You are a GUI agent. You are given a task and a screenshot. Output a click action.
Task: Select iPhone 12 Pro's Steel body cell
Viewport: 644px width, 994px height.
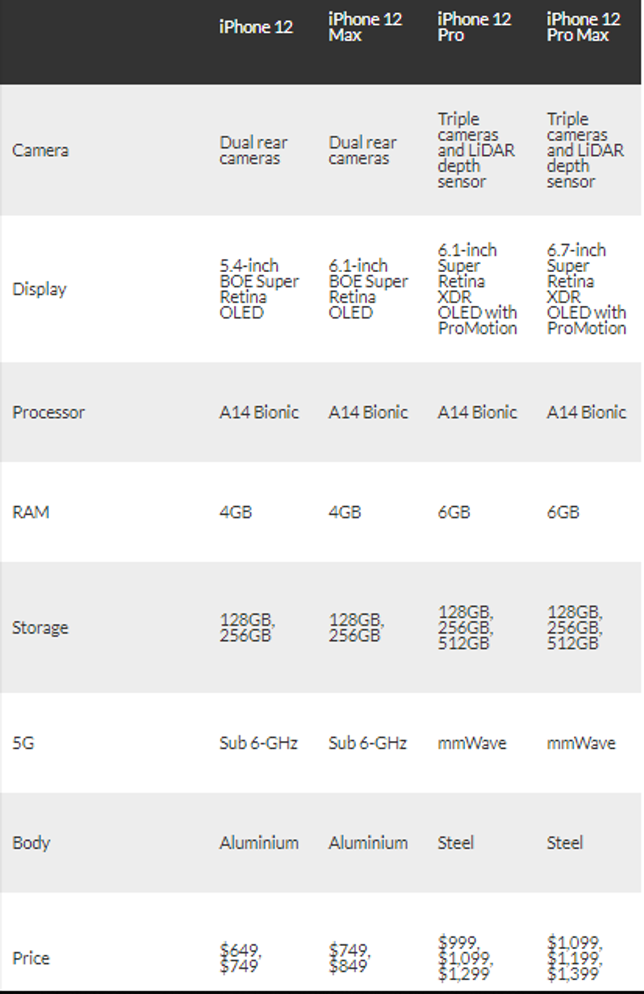click(x=455, y=842)
